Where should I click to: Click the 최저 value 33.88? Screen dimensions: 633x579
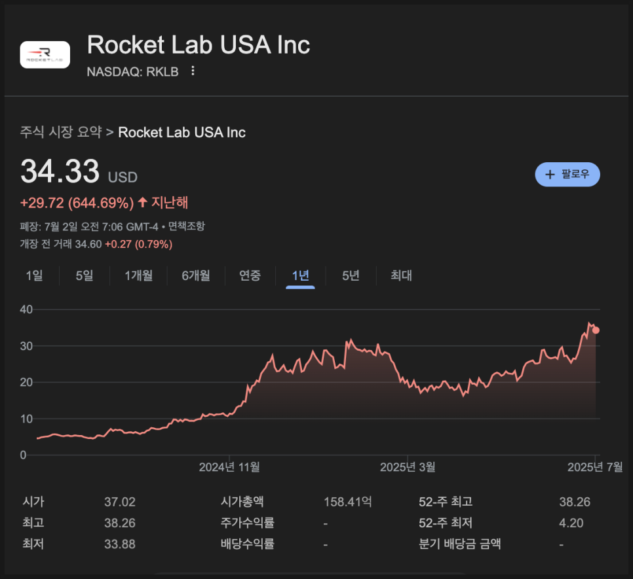[120, 544]
